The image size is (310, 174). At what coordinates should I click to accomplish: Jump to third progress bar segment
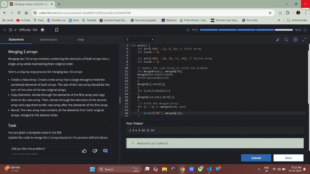click(246, 30)
